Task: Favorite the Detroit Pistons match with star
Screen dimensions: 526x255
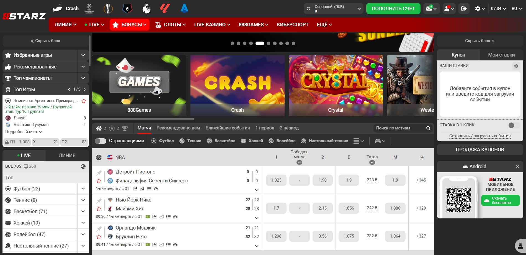Action: [x=99, y=181]
